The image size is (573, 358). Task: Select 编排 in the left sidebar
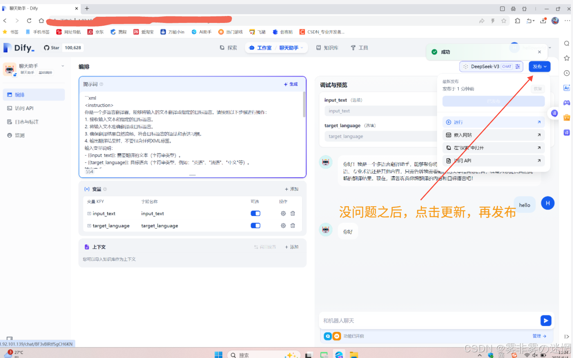[34, 95]
